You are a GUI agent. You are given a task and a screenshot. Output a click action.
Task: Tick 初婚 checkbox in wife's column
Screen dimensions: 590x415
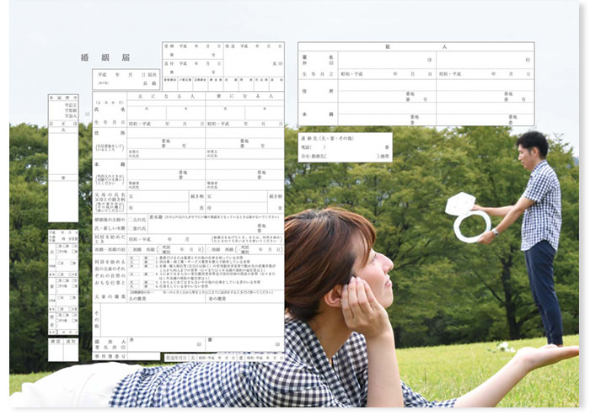(x=211, y=249)
